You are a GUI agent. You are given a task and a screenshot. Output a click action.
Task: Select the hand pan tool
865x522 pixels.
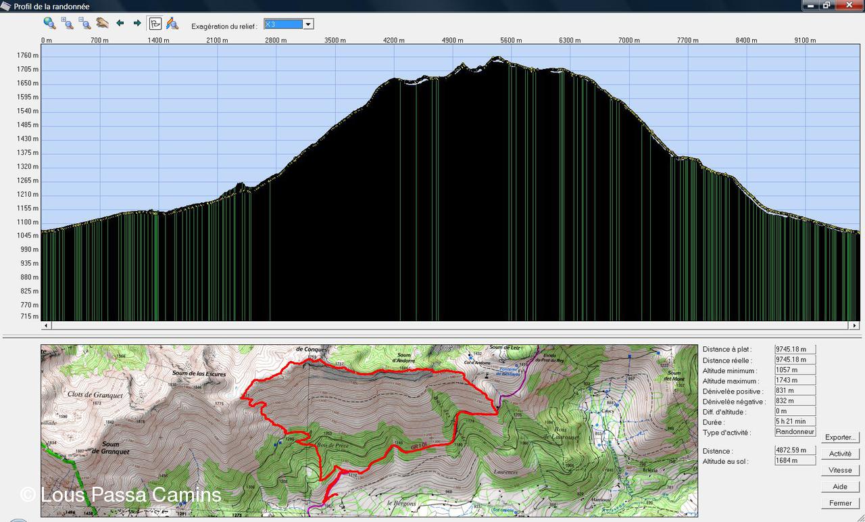click(x=102, y=23)
